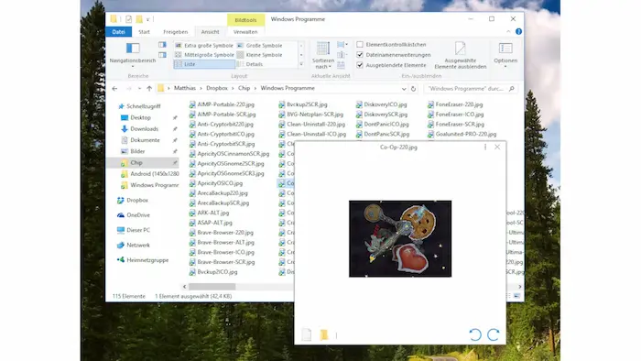Click Matthias in the address breadcrumb
The image size is (641, 361).
[185, 88]
